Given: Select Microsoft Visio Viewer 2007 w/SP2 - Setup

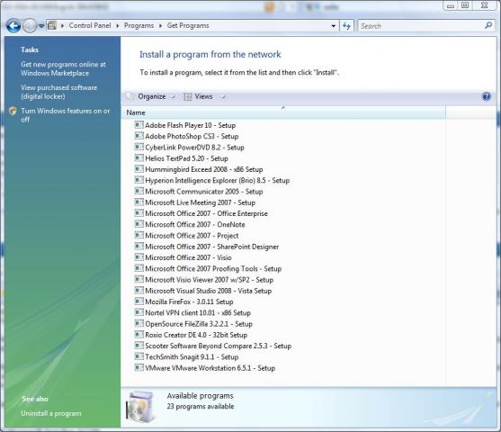Looking at the screenshot, I should point(210,280).
